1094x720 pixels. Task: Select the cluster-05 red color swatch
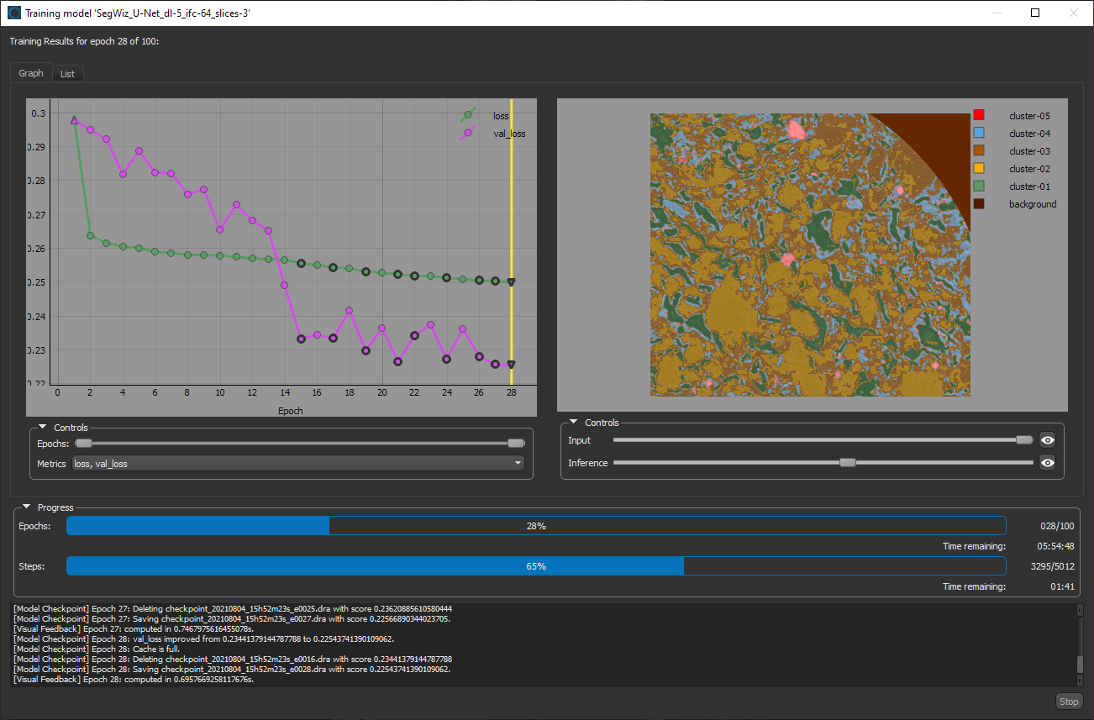coord(978,115)
